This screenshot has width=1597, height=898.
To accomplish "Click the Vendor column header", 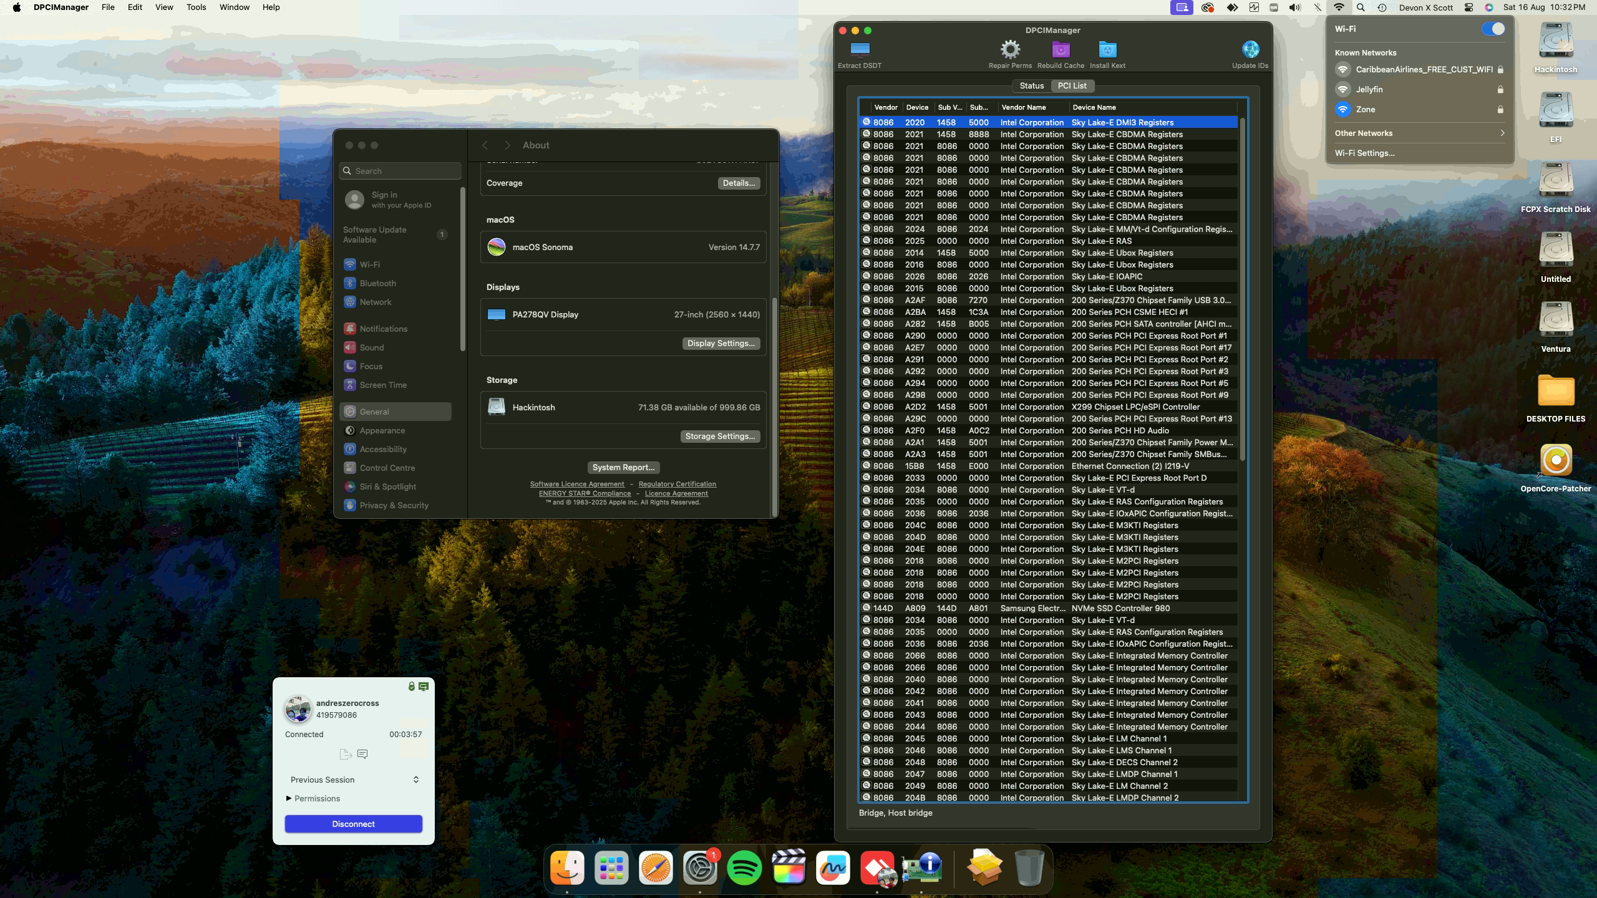I will coord(886,107).
